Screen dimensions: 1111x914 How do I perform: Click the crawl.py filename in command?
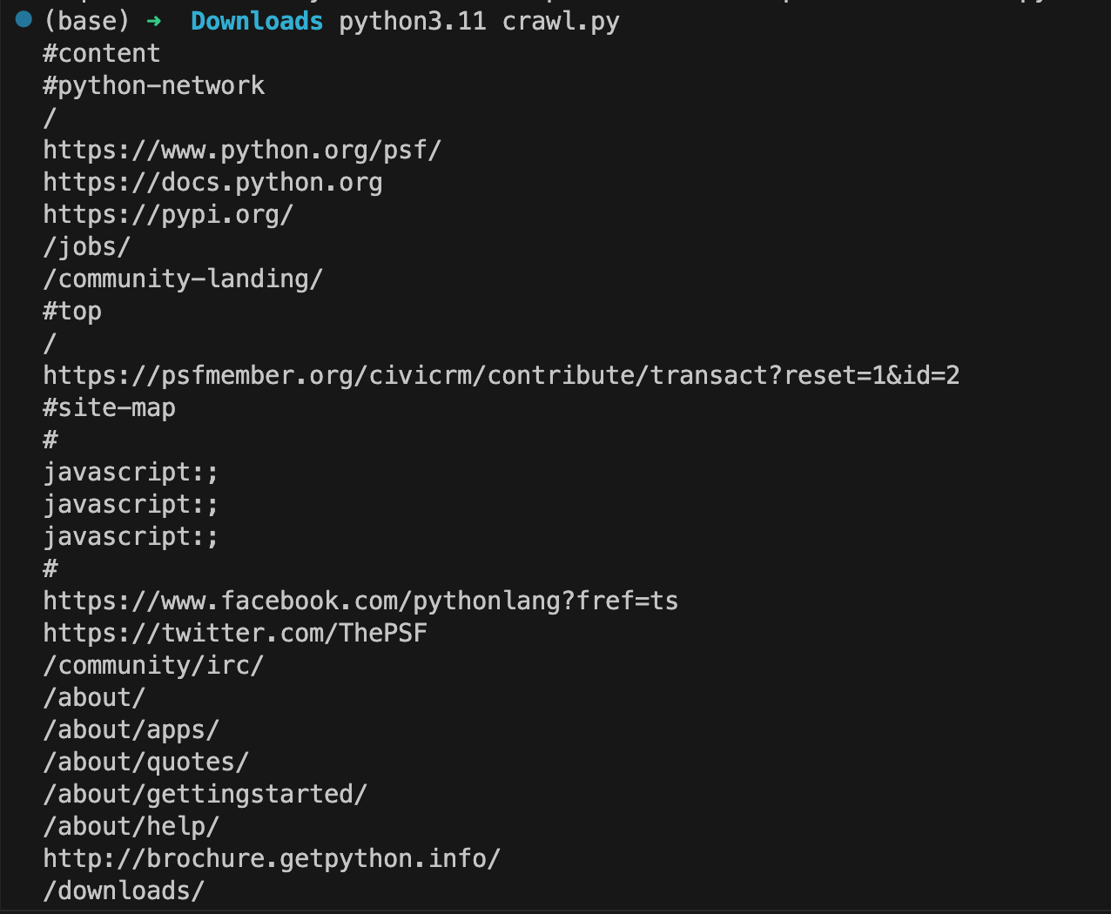[561, 21]
